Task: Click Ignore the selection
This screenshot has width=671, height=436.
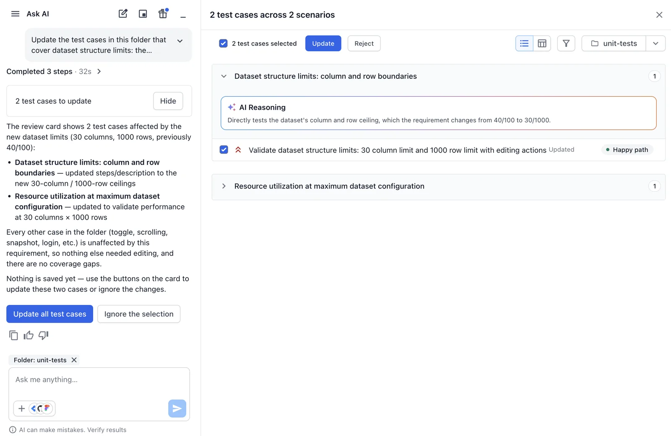Action: point(139,314)
